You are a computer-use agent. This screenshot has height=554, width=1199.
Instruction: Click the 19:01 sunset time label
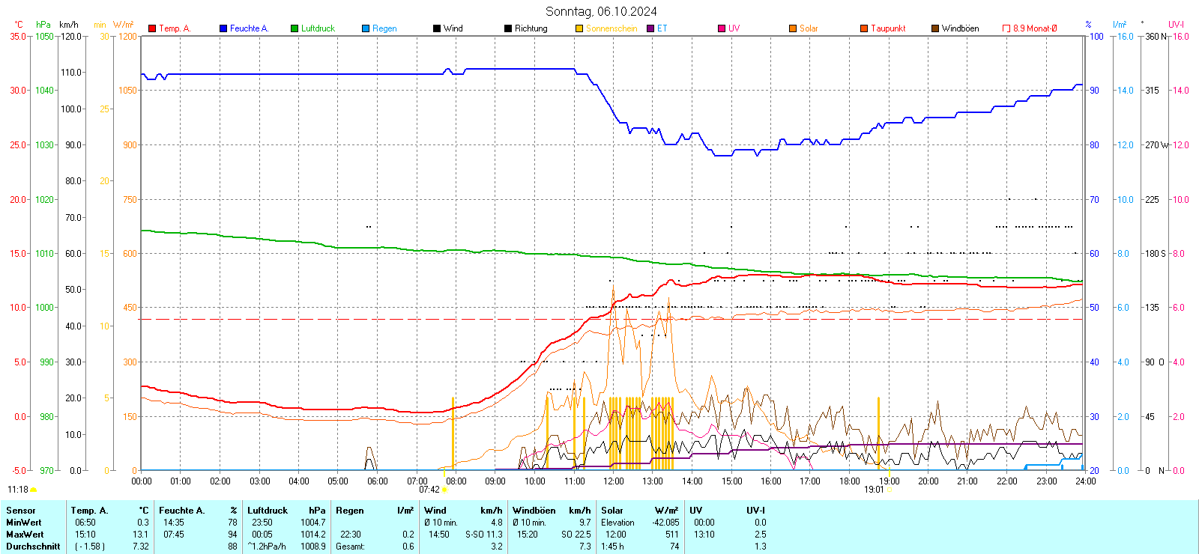click(x=874, y=490)
